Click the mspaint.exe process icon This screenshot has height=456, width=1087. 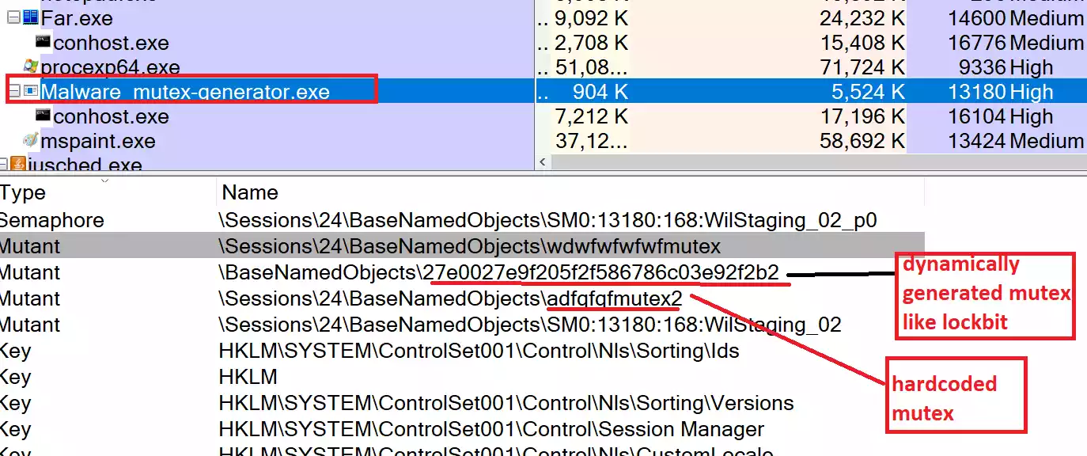pyautogui.click(x=32, y=141)
